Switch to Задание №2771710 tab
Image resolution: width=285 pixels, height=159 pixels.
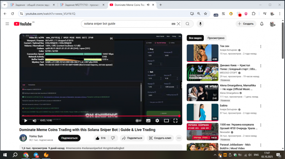82,5
